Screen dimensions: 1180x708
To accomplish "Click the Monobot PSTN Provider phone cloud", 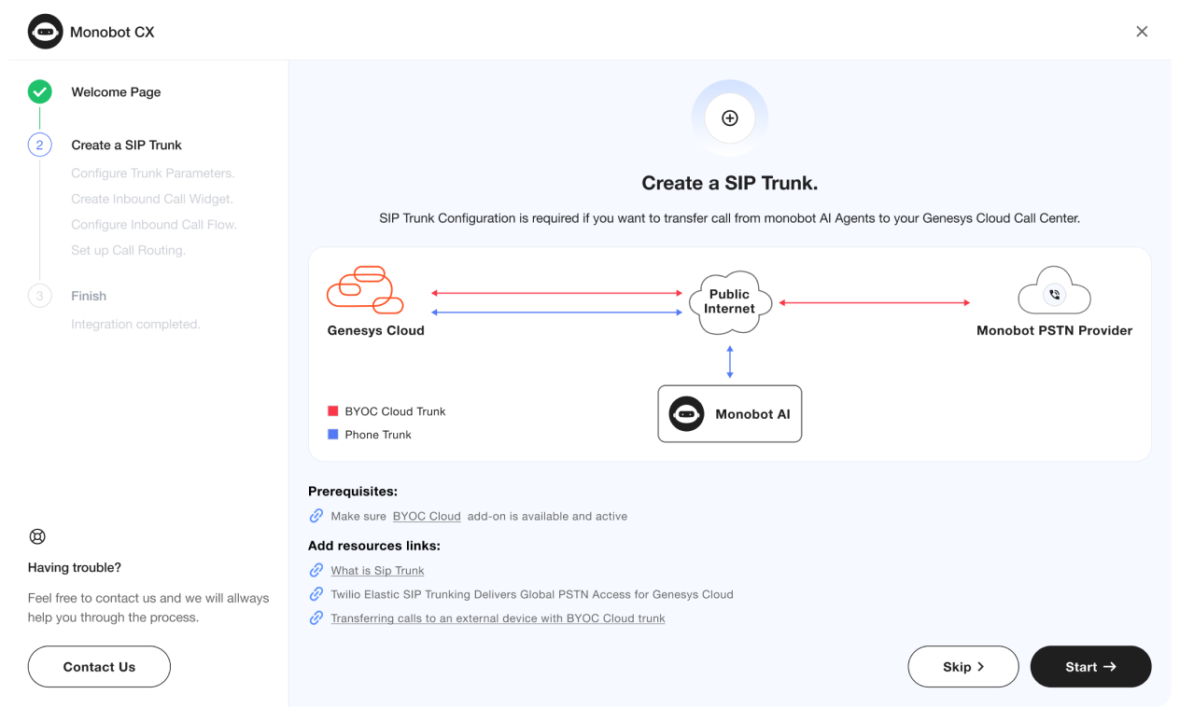I will click(x=1054, y=291).
